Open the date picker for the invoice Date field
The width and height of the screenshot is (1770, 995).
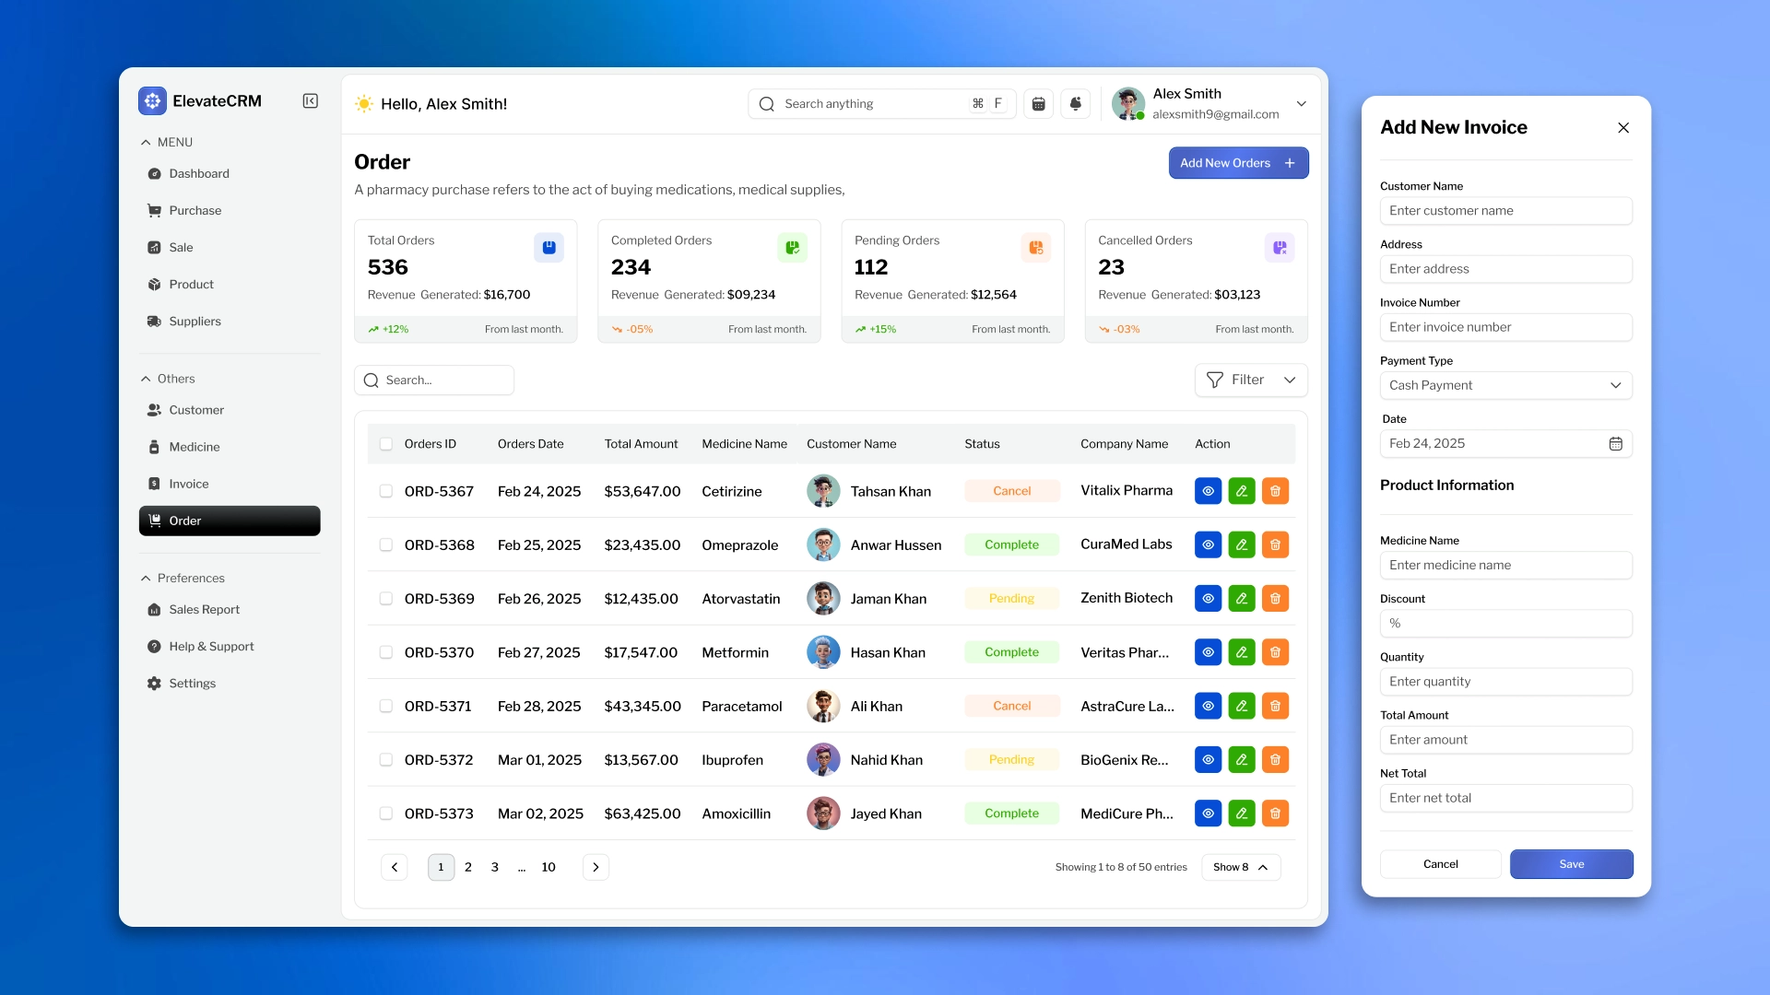pos(1615,443)
